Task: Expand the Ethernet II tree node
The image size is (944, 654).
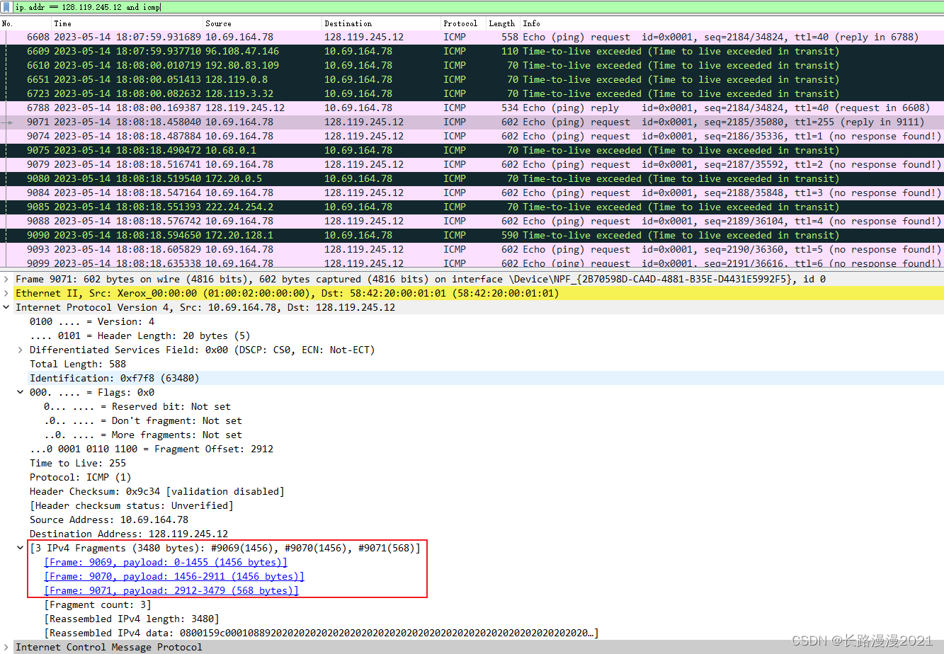Action: (7, 293)
